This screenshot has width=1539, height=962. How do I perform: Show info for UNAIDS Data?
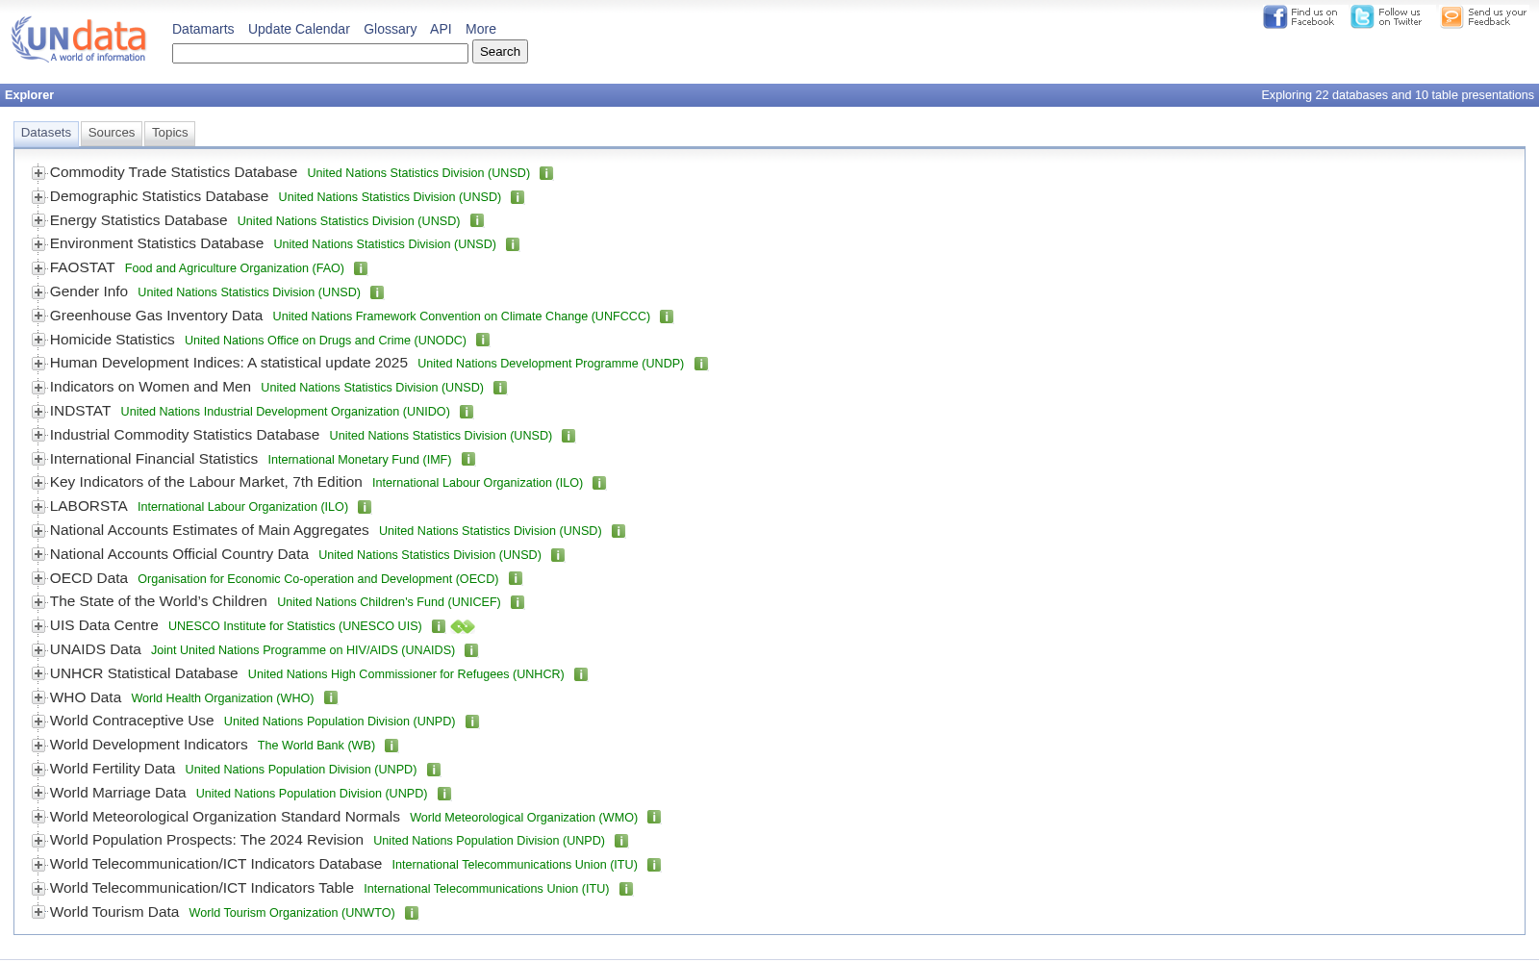[x=471, y=650]
